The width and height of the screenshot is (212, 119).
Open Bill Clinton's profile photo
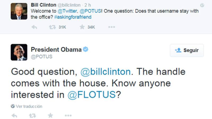pos(19,11)
